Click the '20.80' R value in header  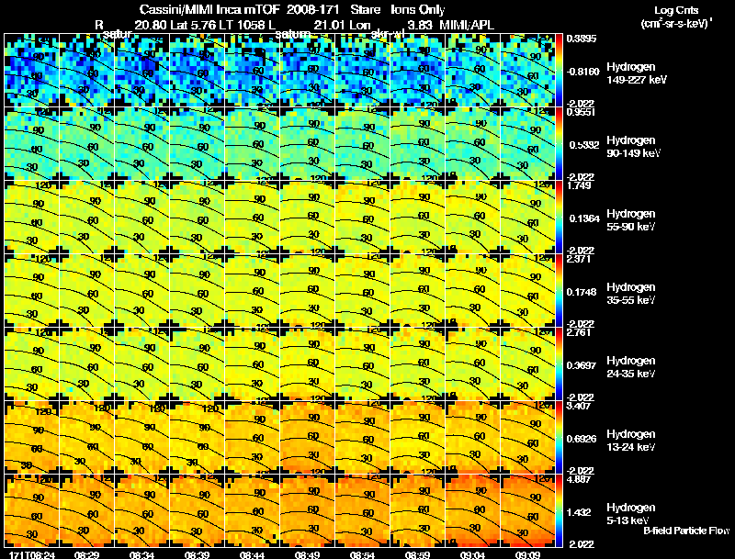[x=150, y=25]
